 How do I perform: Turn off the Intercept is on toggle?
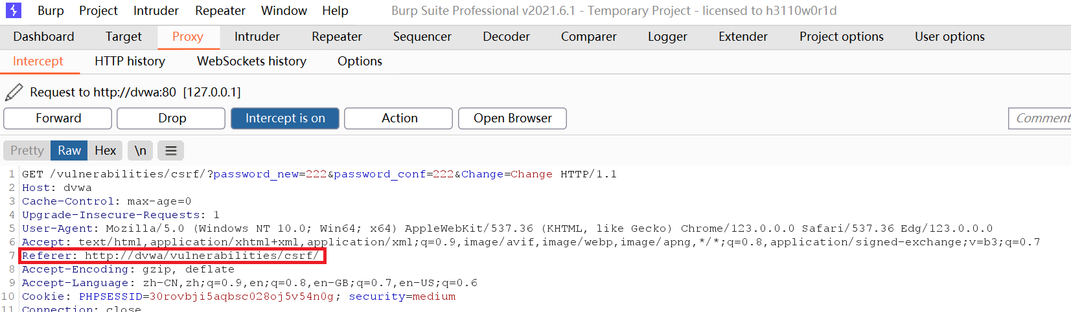(285, 118)
